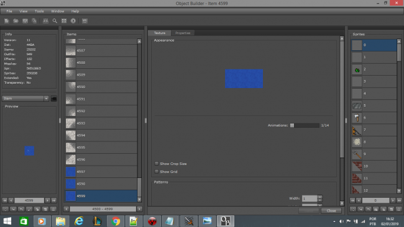This screenshot has height=227, width=404.
Task: Click the Save As toolbar icon
Action: click(34, 21)
